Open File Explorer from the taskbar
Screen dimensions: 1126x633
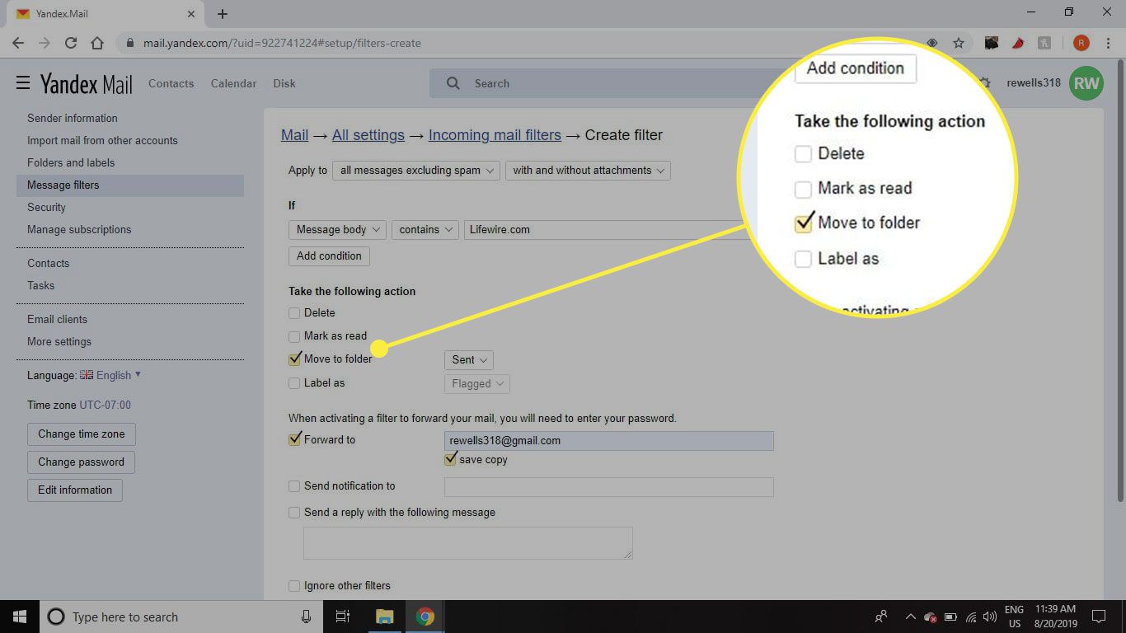click(x=384, y=617)
